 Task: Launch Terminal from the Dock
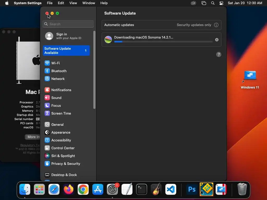(x=142, y=189)
